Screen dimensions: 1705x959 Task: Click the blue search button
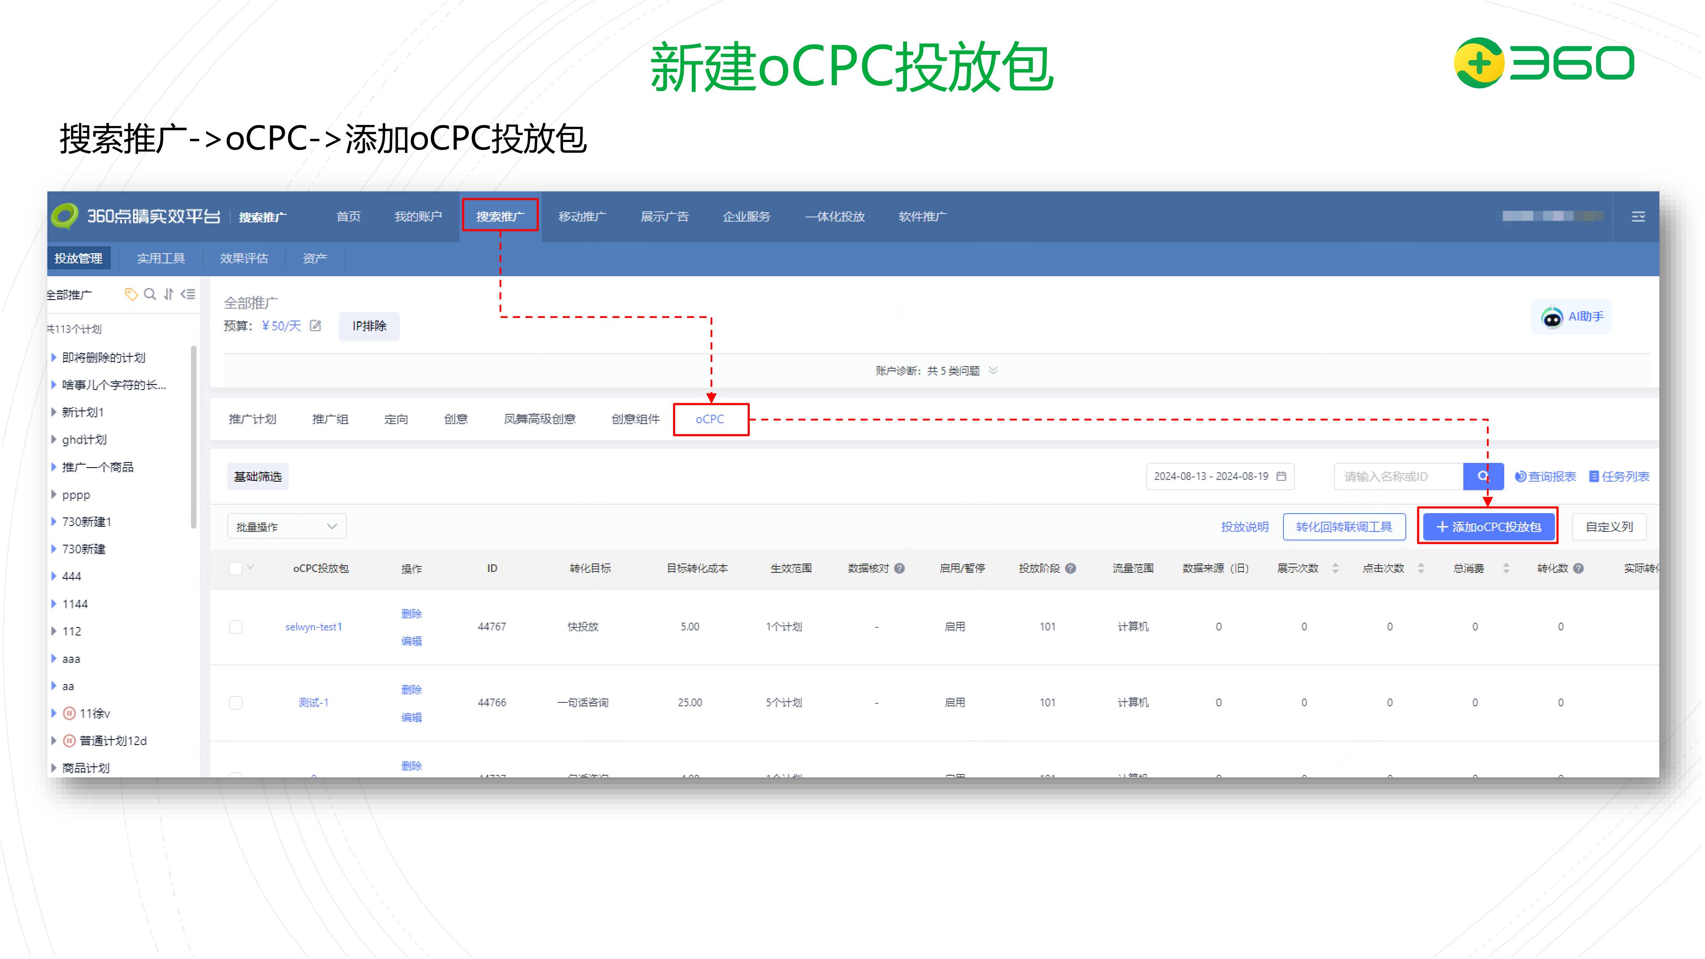[x=1483, y=477]
